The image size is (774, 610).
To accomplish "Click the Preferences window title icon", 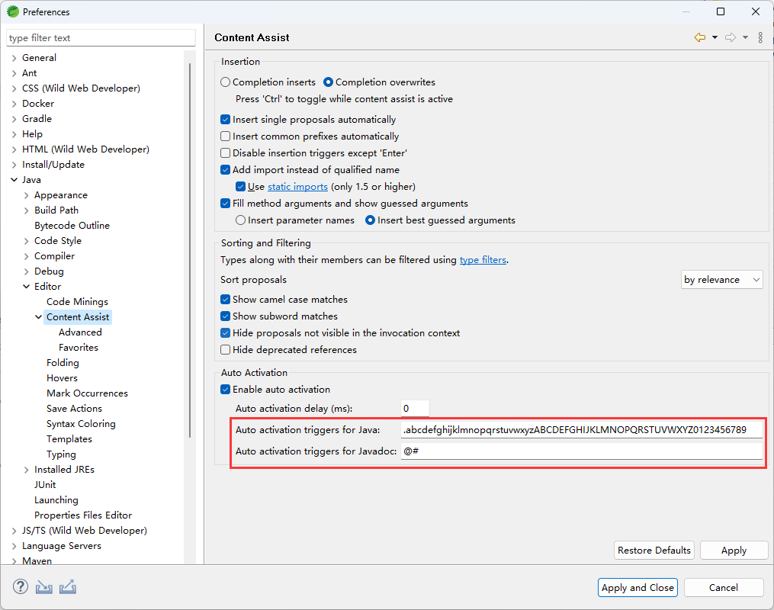I will [x=12, y=11].
